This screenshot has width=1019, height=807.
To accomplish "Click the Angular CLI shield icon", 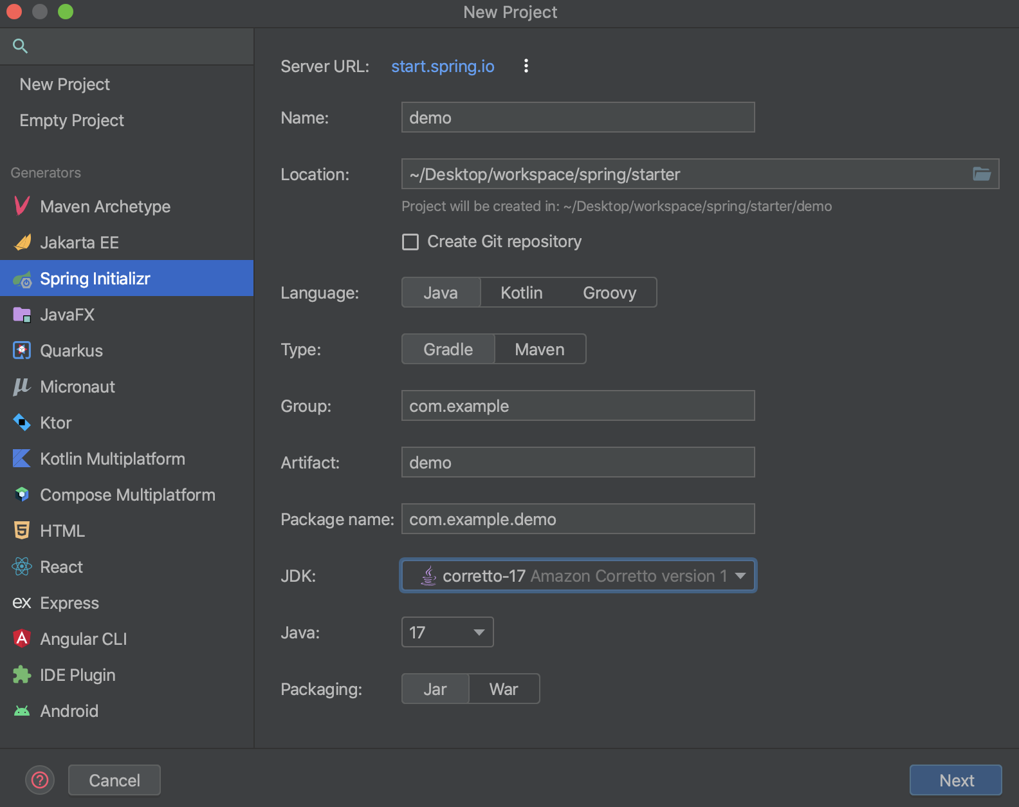I will (x=22, y=638).
